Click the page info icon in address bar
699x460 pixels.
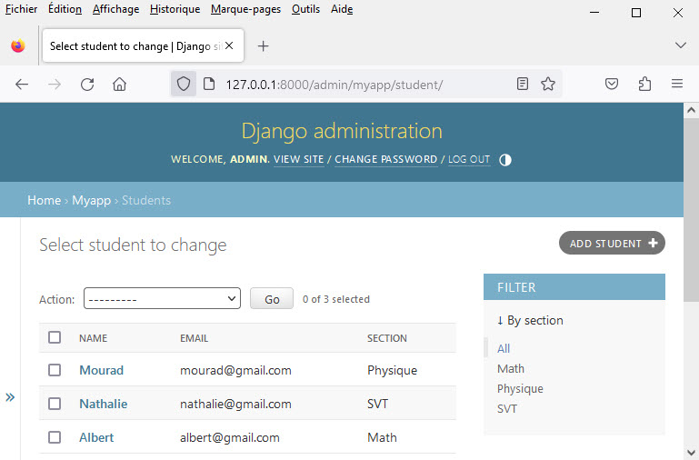(209, 84)
